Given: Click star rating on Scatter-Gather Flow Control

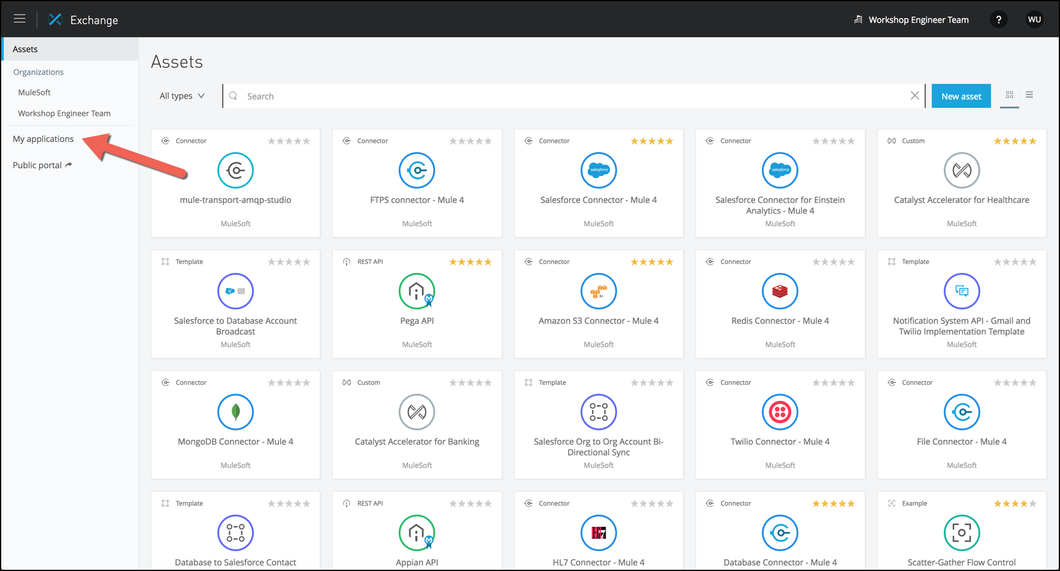Looking at the screenshot, I should click(x=1015, y=504).
